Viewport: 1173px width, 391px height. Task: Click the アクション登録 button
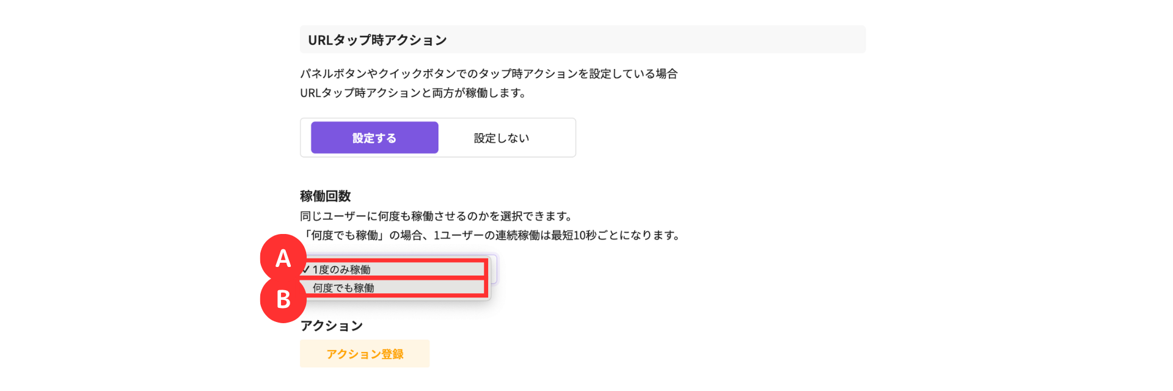[365, 354]
